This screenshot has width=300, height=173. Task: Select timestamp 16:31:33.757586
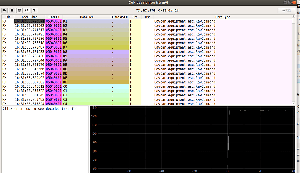pos(30,39)
